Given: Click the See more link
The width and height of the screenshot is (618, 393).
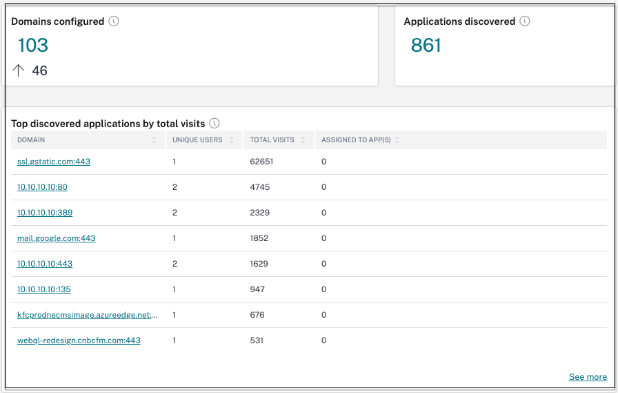Looking at the screenshot, I should pos(588,377).
